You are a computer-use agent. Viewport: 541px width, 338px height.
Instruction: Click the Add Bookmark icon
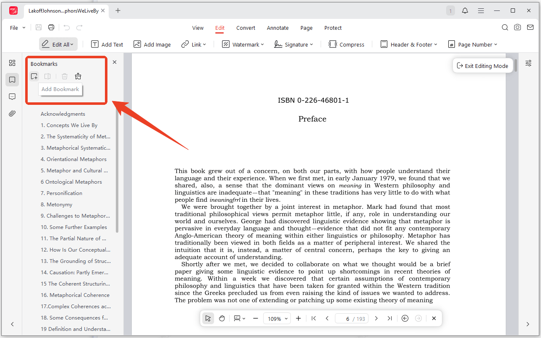34,76
